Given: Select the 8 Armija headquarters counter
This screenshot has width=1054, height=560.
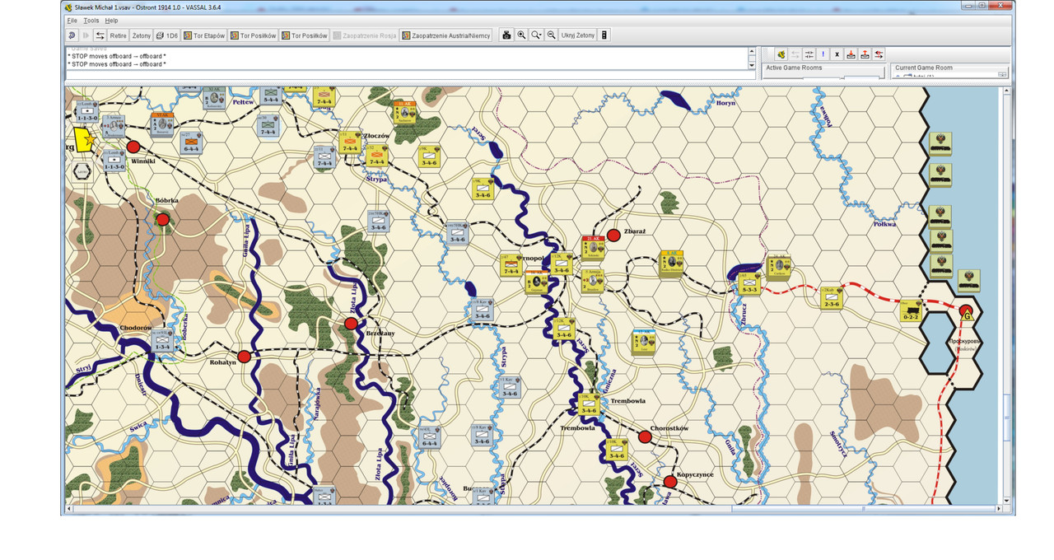Looking at the screenshot, I should 592,281.
